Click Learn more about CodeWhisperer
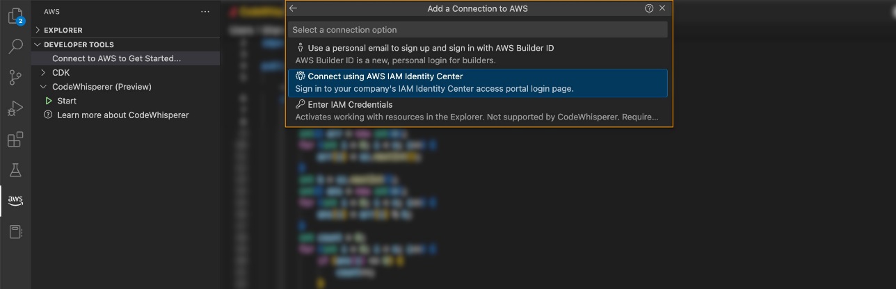The width and height of the screenshot is (896, 289). pos(123,115)
